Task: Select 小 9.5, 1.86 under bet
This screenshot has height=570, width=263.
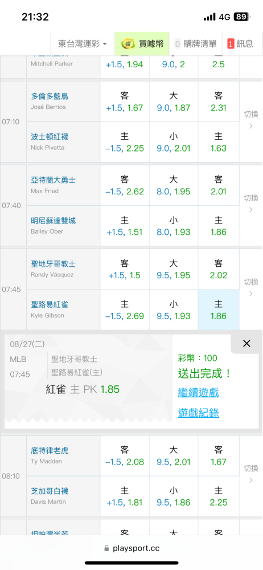Action: (x=174, y=496)
